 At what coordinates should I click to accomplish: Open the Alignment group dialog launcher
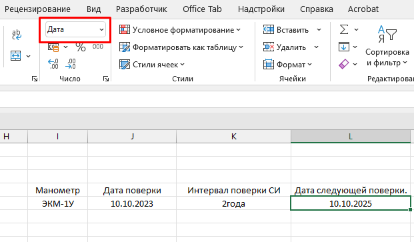[x=35, y=79]
